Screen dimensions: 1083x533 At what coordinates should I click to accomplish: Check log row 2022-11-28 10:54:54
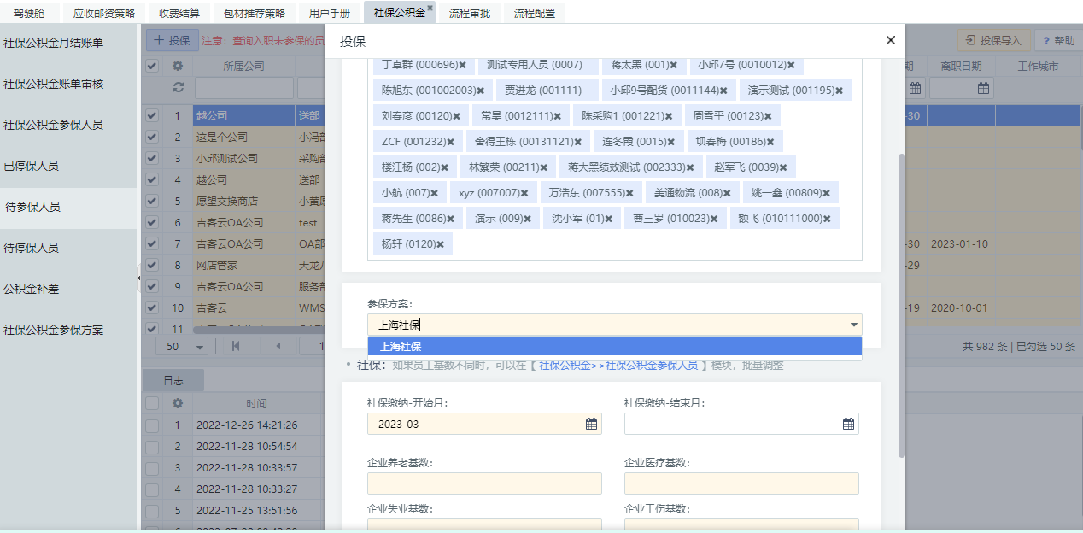coord(151,446)
